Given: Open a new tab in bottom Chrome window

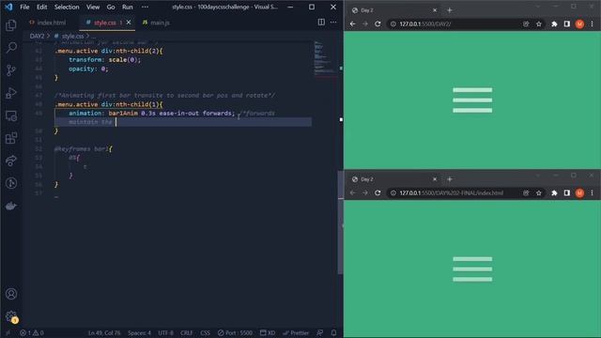Looking at the screenshot, I should click(450, 179).
